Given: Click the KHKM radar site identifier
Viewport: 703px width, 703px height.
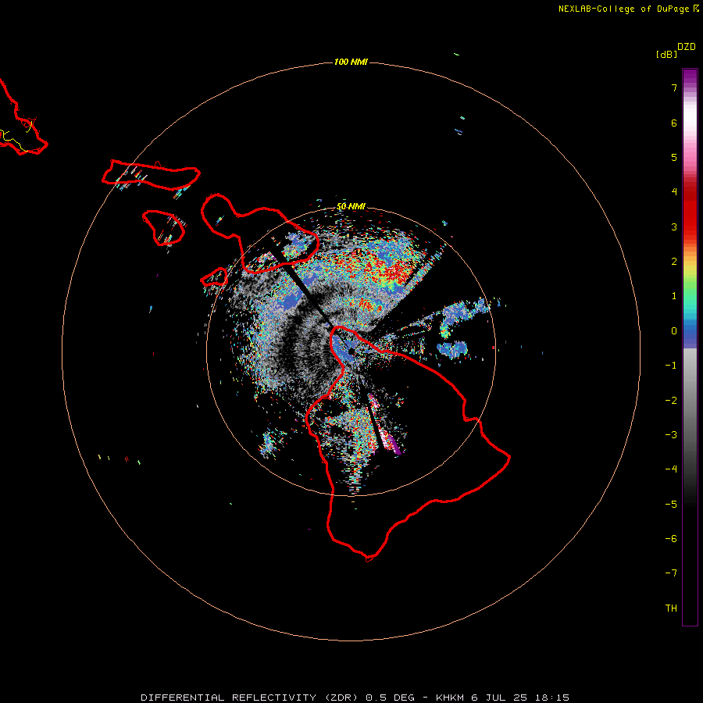Looking at the screenshot, I should click(450, 698).
